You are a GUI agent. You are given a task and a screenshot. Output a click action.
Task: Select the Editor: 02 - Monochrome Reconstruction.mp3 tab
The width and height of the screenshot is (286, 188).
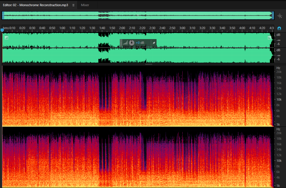click(36, 5)
